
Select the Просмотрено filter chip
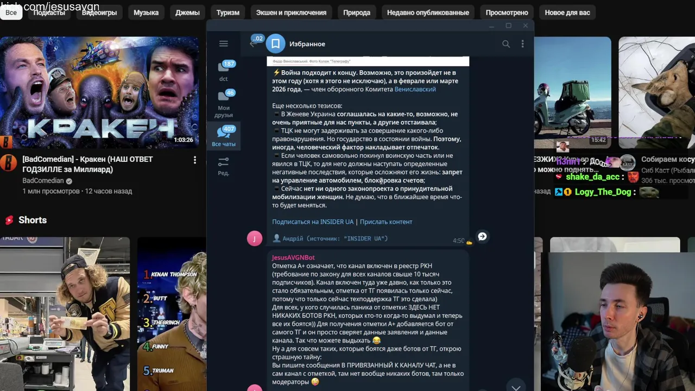click(x=507, y=12)
